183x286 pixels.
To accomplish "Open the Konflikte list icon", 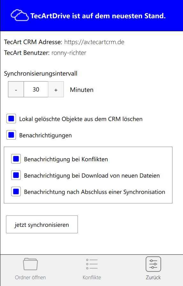I will tap(92, 264).
